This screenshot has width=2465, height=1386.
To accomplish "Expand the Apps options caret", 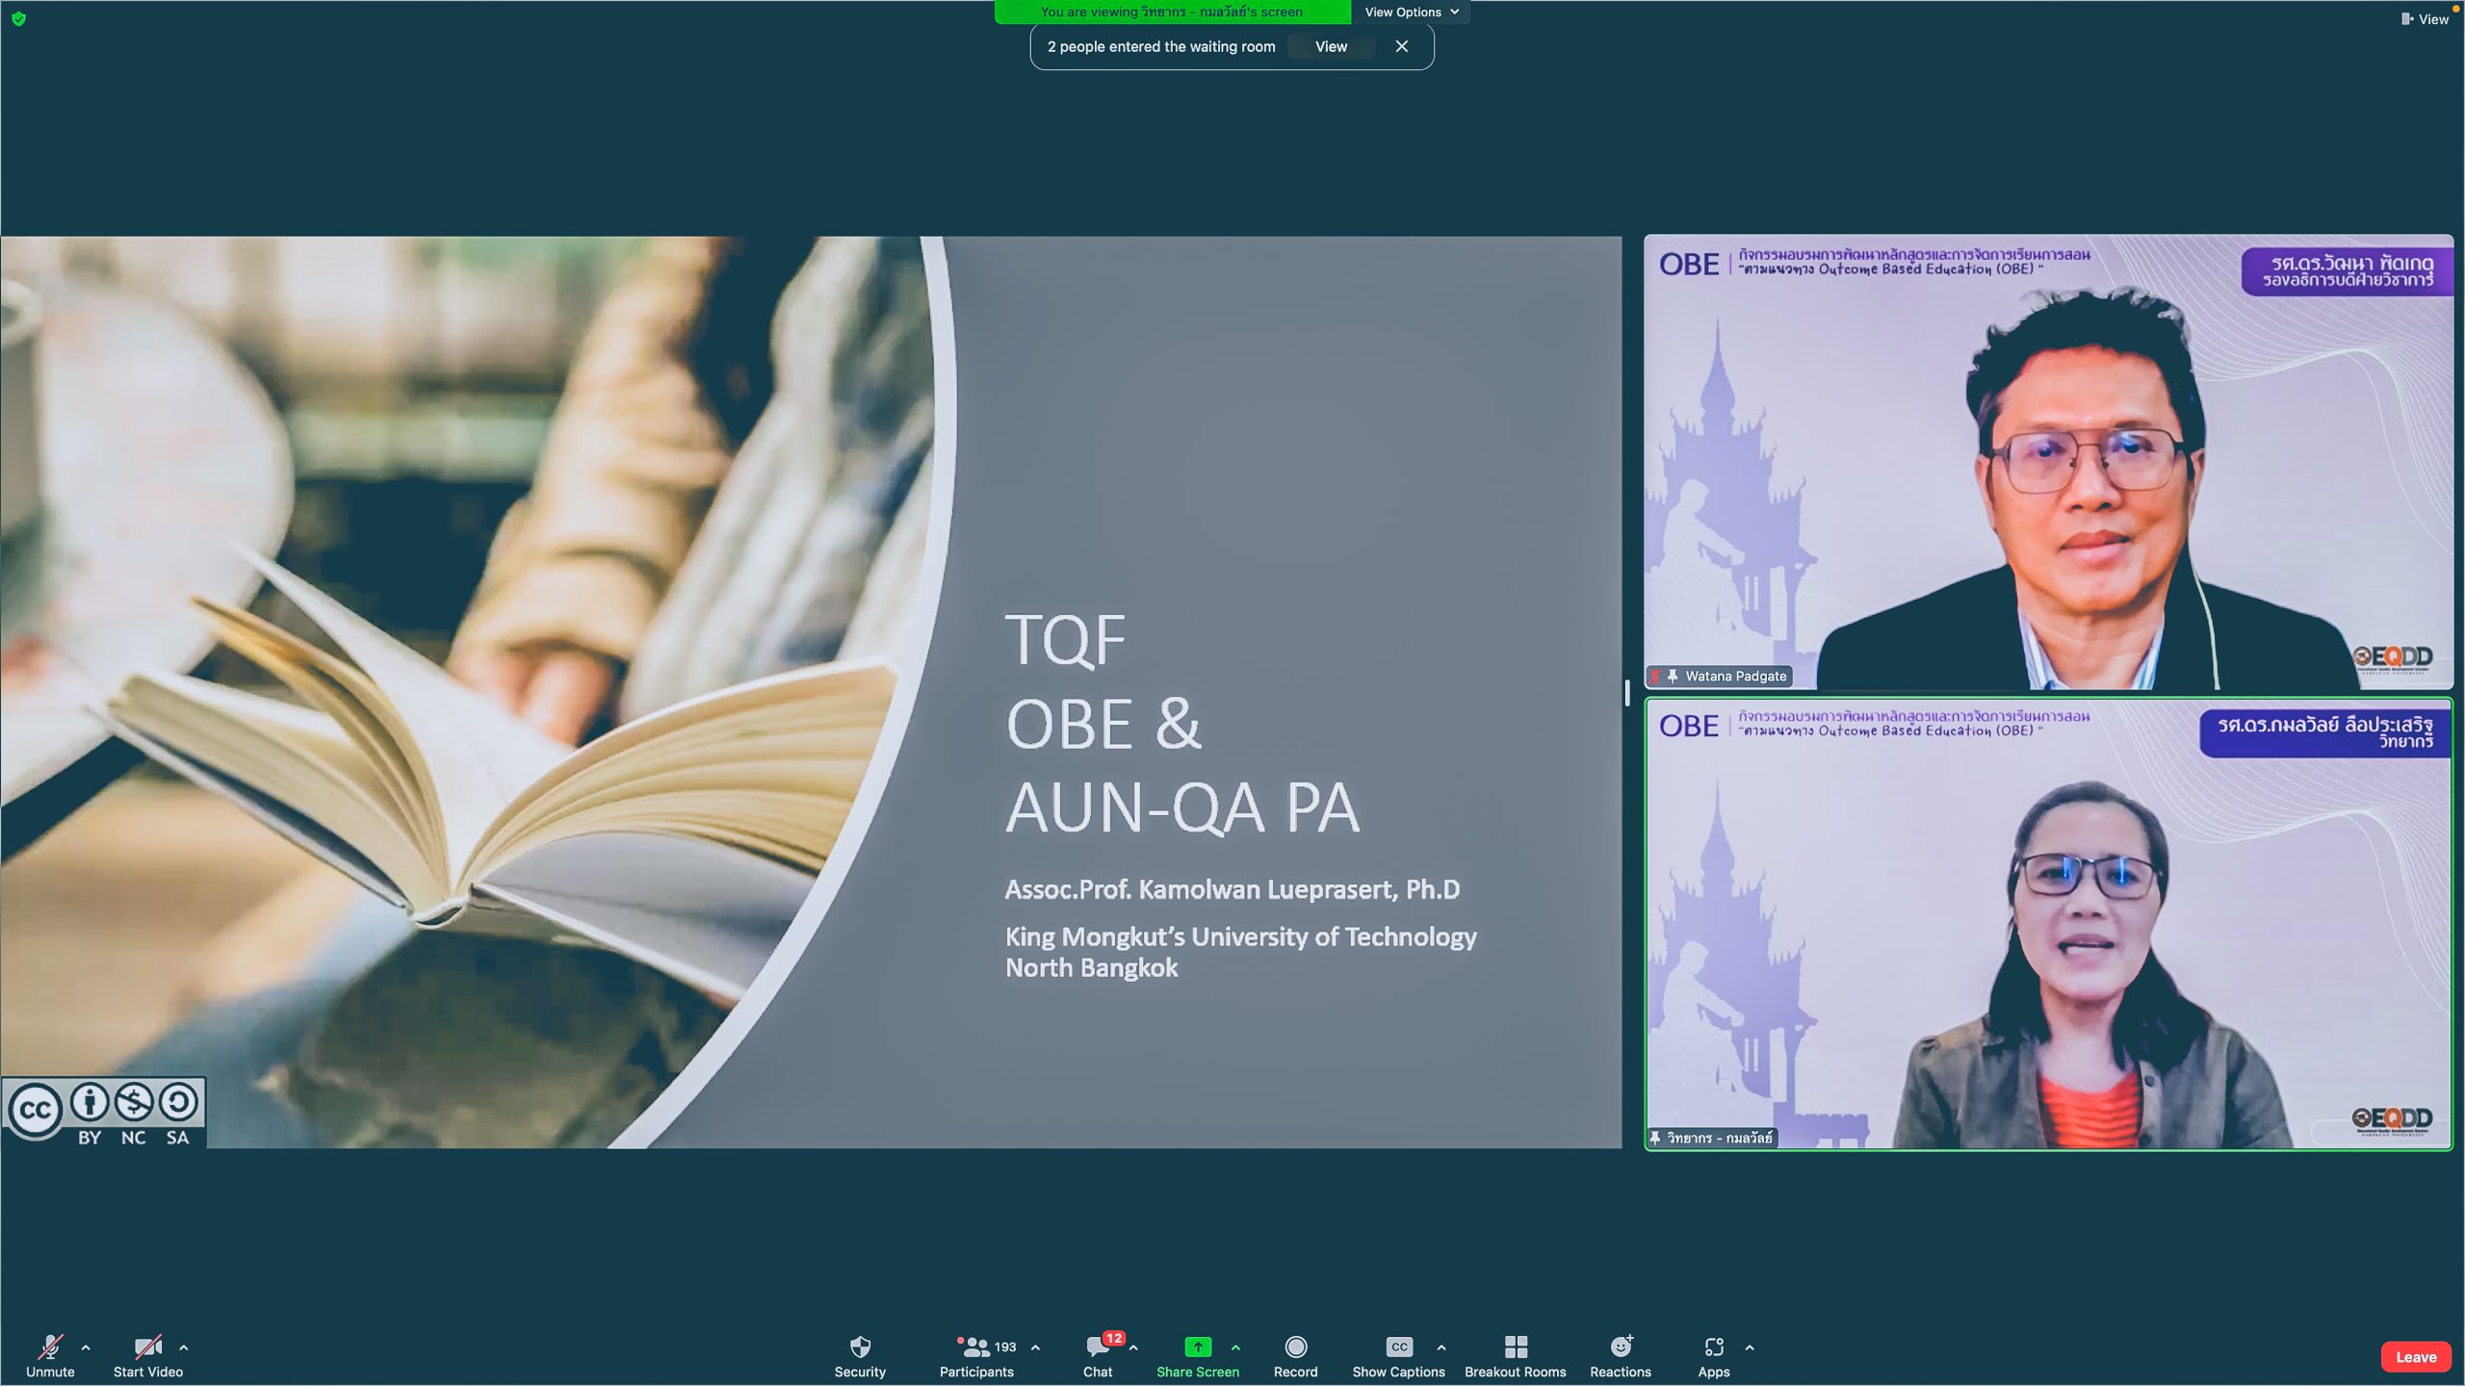I will click(1750, 1347).
